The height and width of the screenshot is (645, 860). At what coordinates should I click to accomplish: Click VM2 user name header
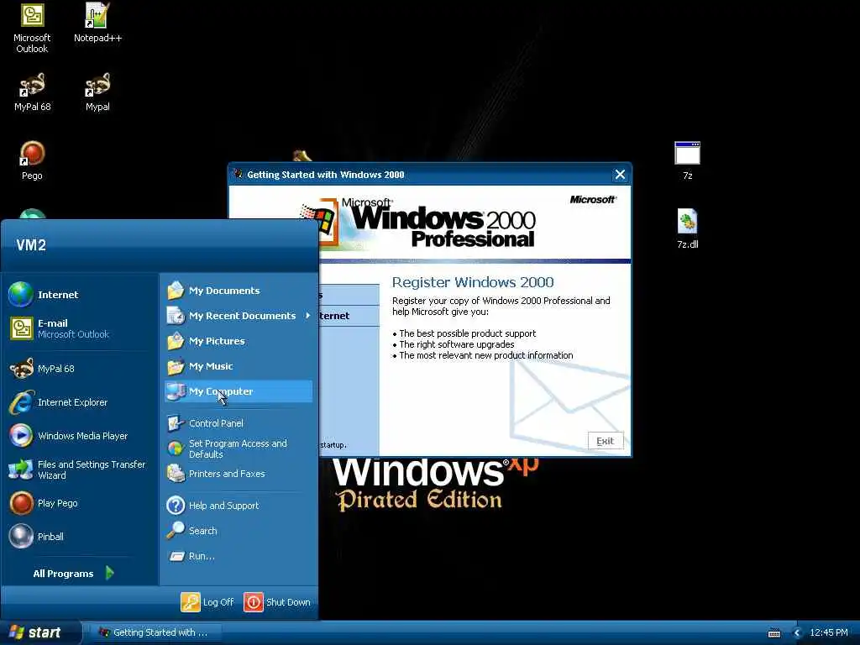(x=31, y=245)
